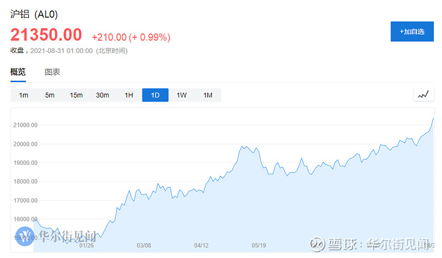Click the 21350.00 latest price
The image size is (442, 258).
pyautogui.click(x=46, y=35)
